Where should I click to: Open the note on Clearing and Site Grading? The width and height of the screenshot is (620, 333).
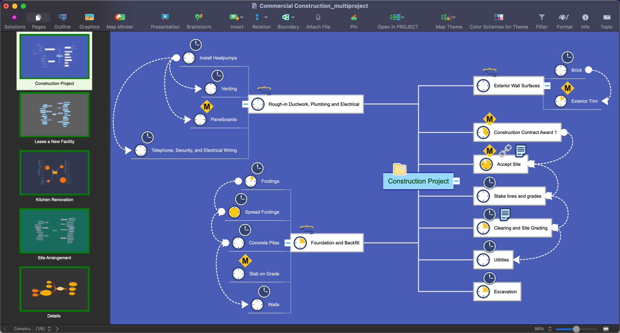tap(505, 214)
